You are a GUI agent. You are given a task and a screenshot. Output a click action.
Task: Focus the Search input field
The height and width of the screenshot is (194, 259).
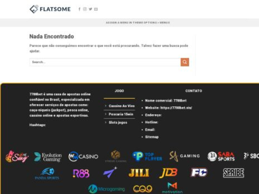[105, 62]
